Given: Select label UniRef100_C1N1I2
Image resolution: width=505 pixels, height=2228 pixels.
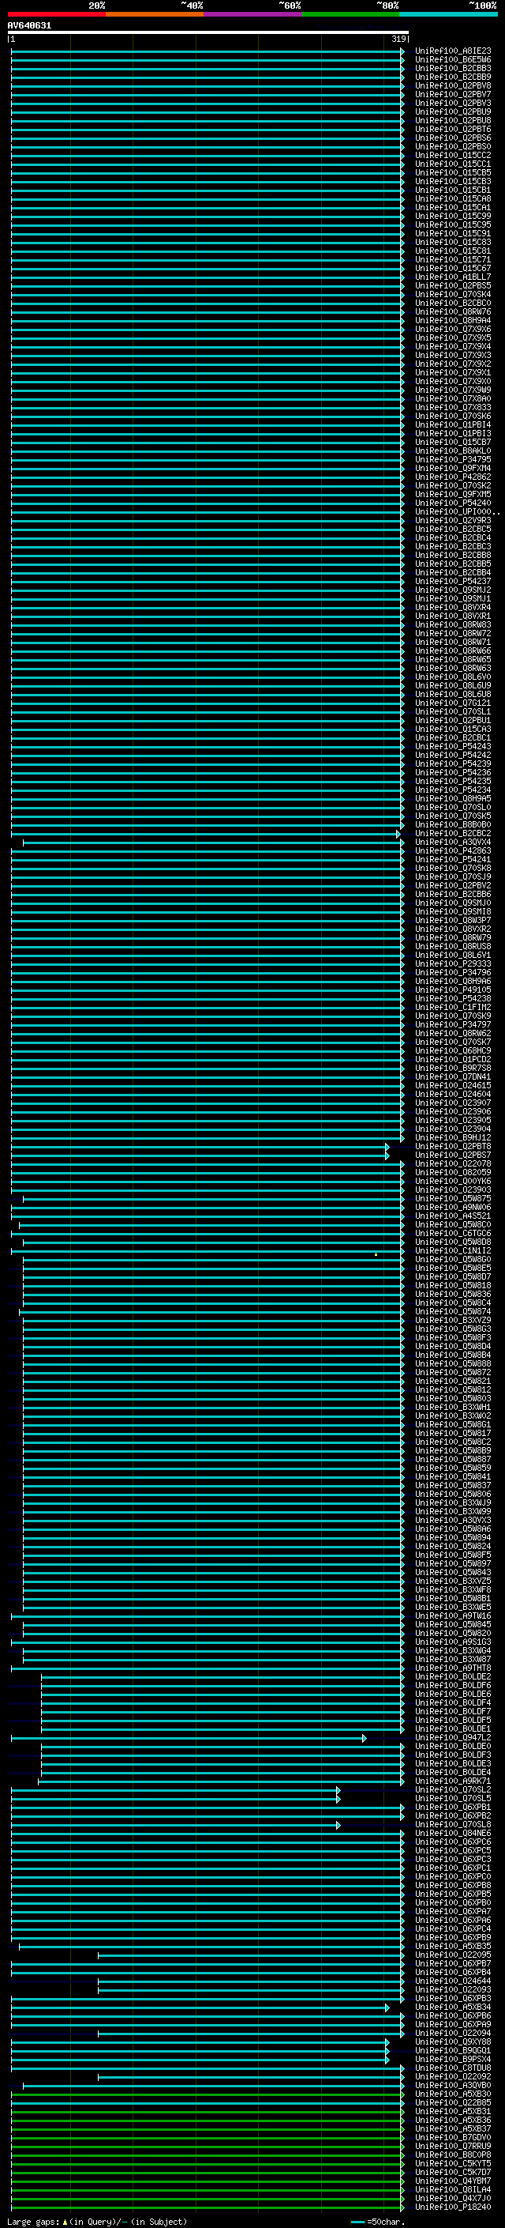Looking at the screenshot, I should [452, 1250].
